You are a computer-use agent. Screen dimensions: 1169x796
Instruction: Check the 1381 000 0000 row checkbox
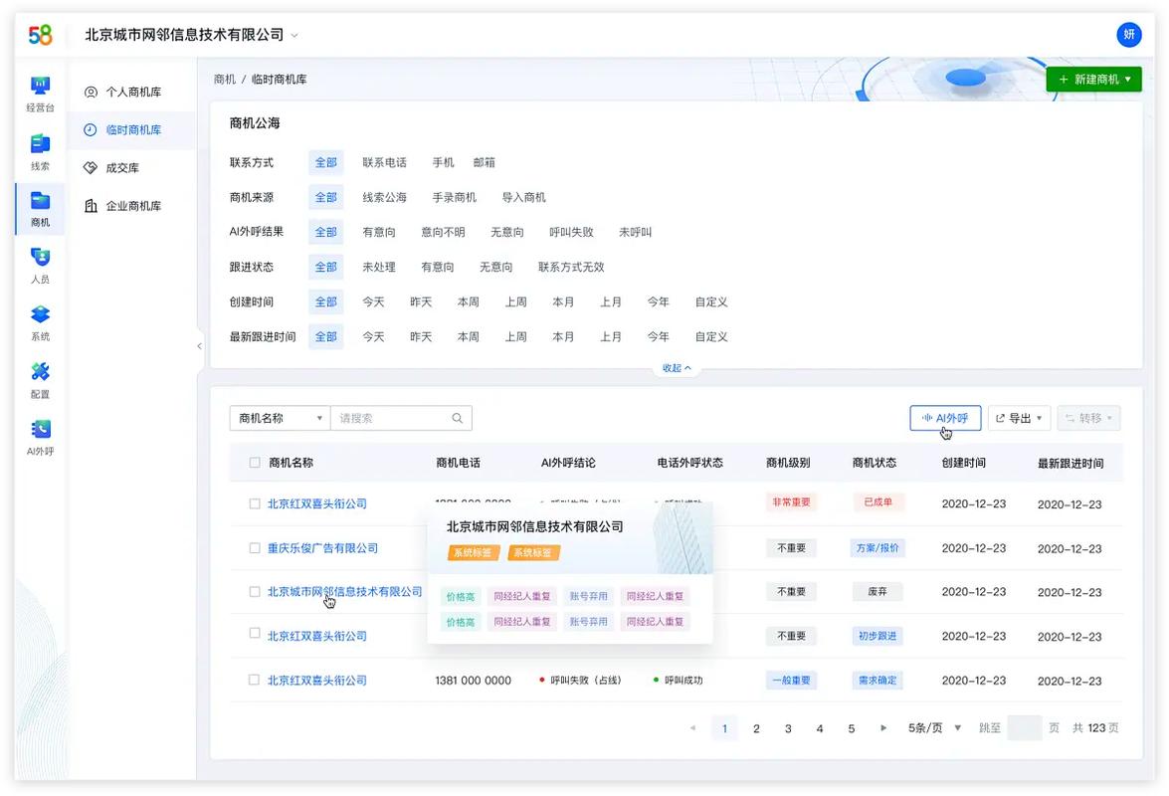pos(255,680)
